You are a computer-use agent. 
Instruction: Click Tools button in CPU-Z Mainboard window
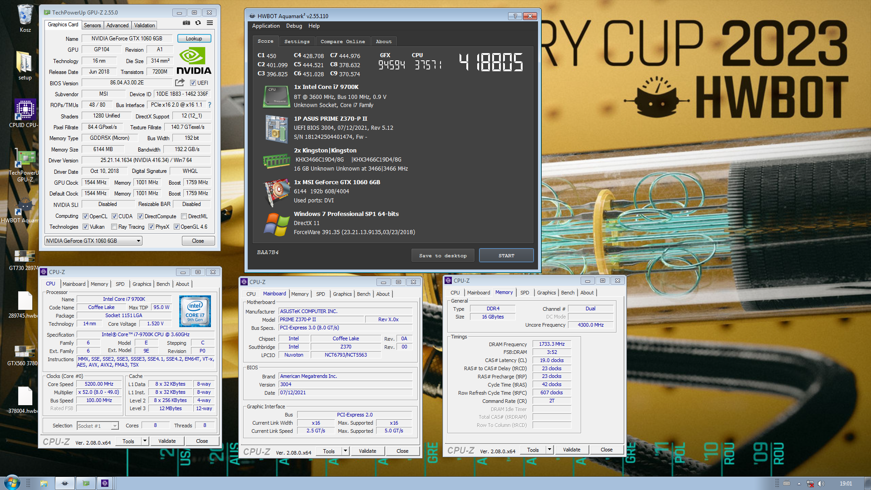pyautogui.click(x=329, y=451)
